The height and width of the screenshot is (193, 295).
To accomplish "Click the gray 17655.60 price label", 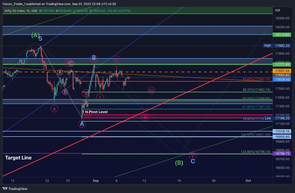I will pos(282,75).
